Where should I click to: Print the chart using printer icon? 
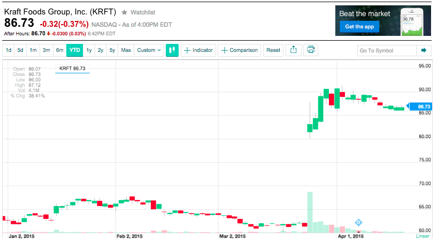(311, 50)
